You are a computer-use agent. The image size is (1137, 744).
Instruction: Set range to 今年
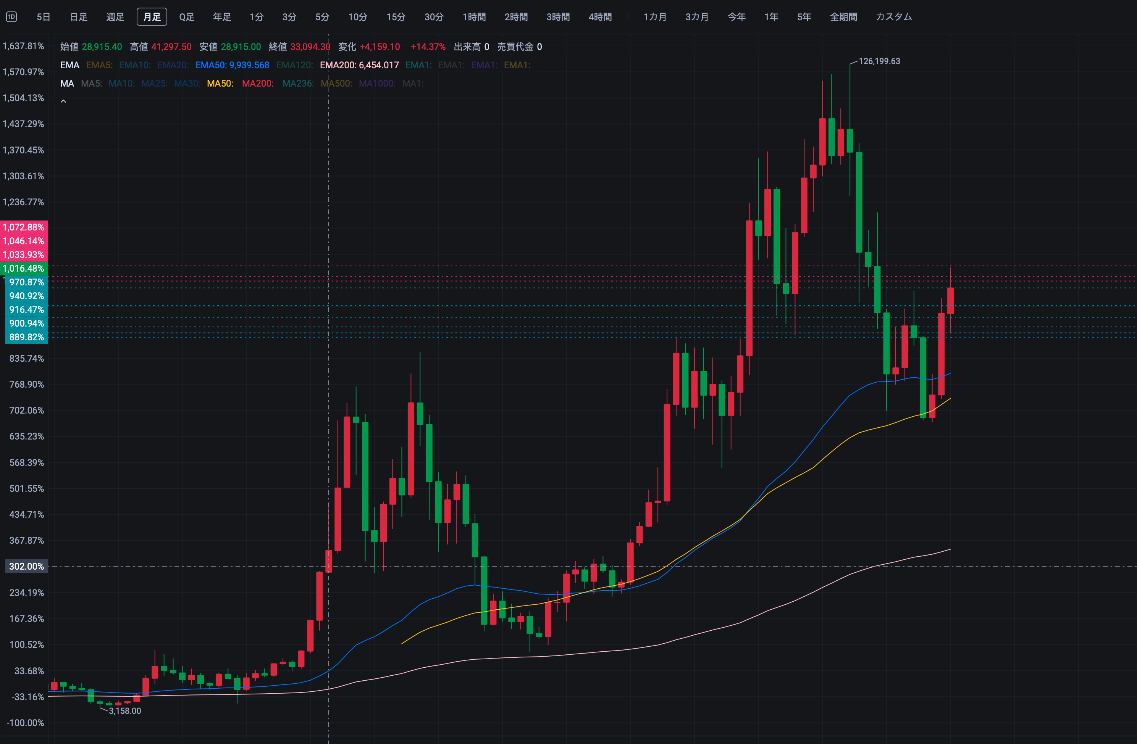tap(736, 17)
